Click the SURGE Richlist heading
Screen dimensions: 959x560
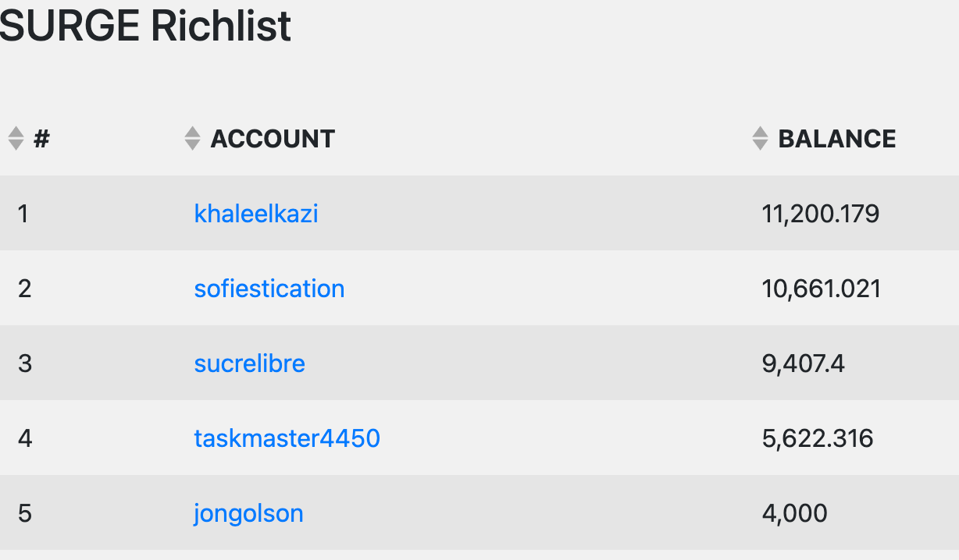[145, 26]
